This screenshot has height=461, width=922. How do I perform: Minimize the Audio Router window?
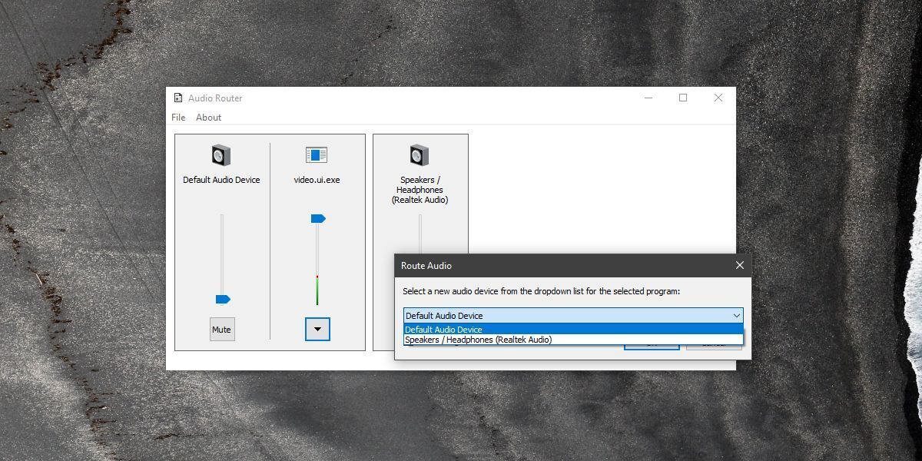click(x=648, y=98)
